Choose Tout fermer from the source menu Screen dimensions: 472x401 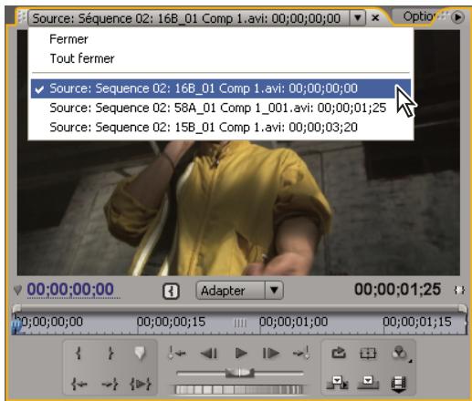[82, 58]
